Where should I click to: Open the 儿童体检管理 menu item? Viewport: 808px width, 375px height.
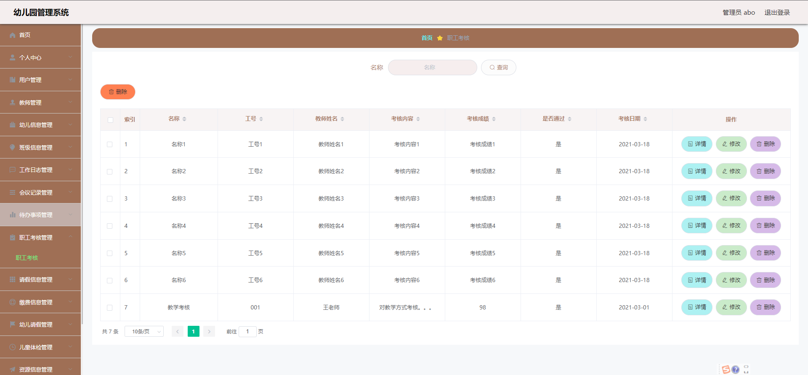click(x=40, y=347)
